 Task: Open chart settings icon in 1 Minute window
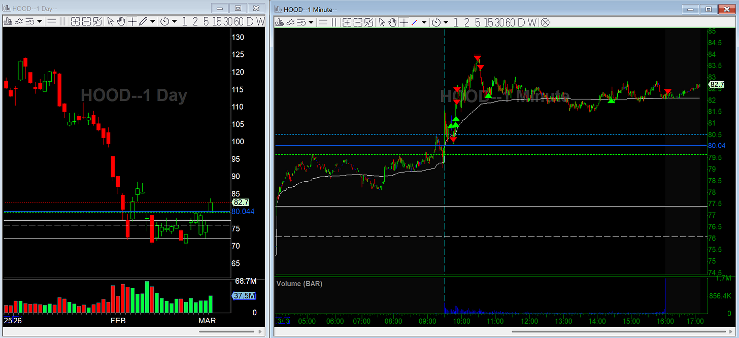coord(279,22)
